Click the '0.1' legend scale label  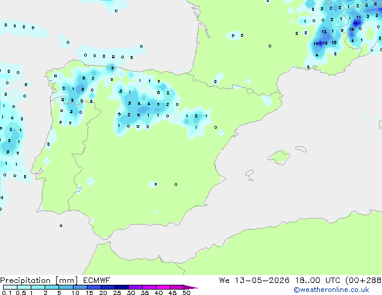(7, 293)
